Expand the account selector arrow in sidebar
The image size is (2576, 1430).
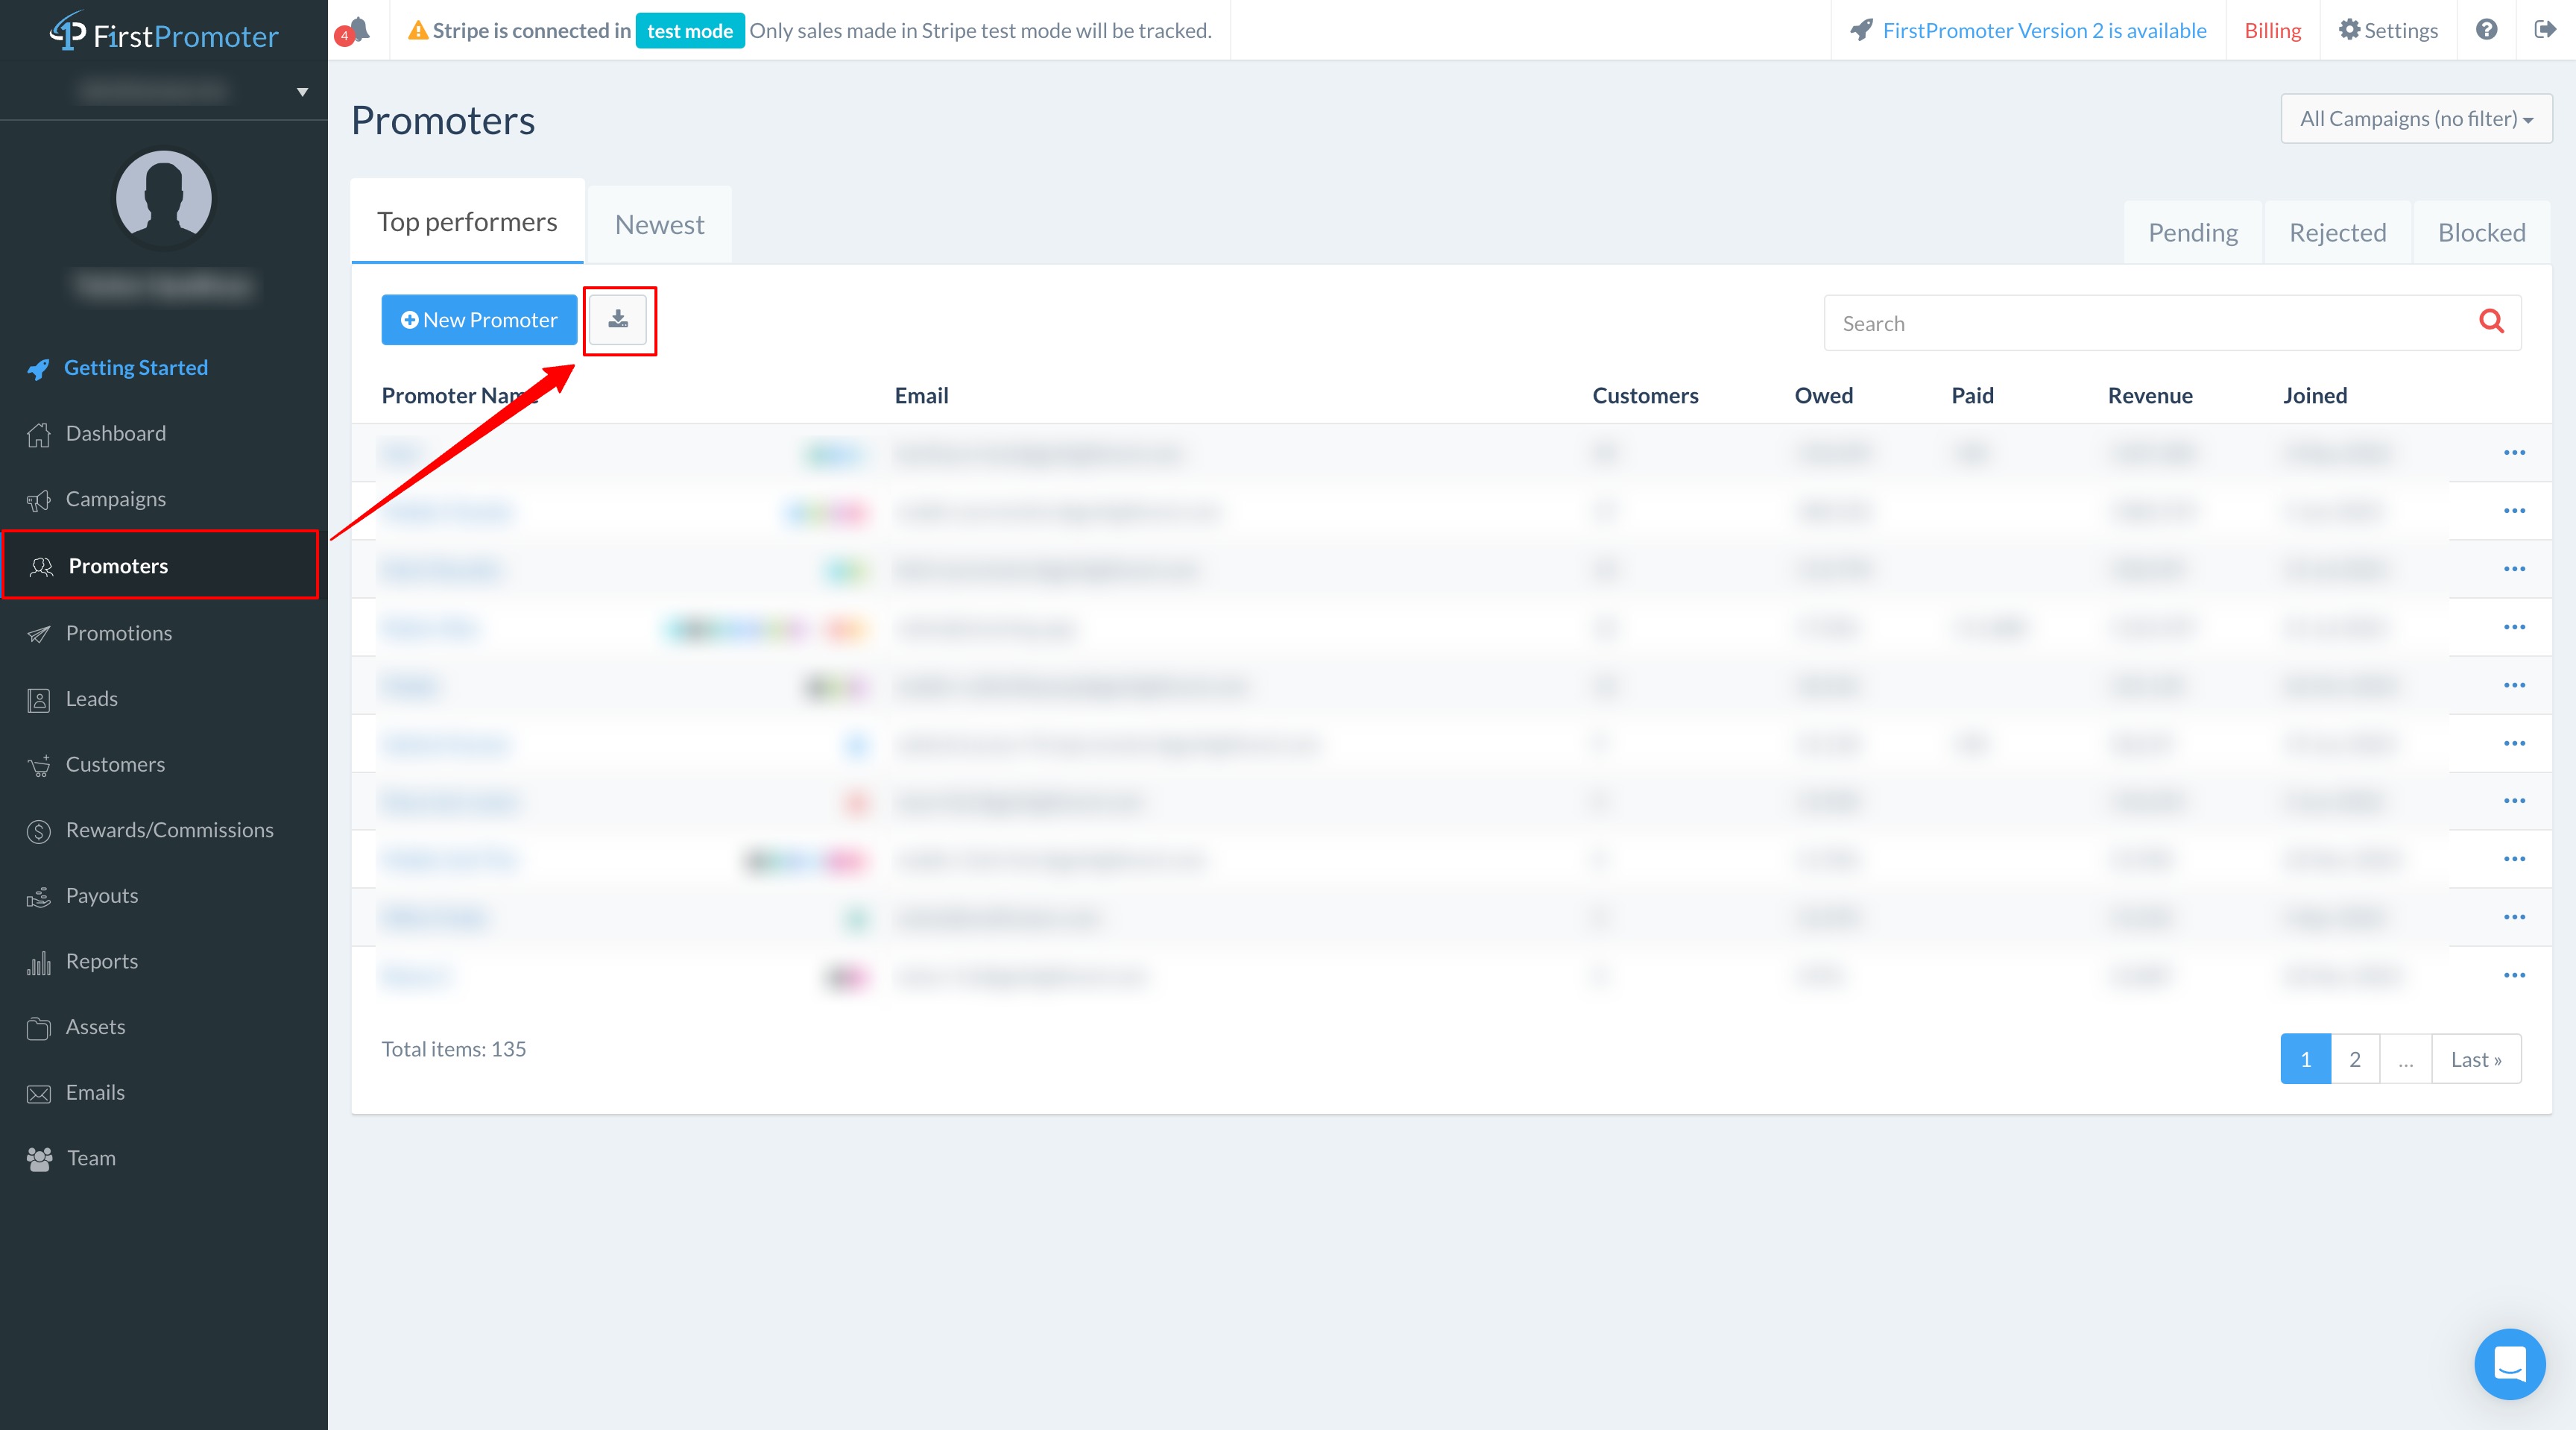tap(302, 92)
